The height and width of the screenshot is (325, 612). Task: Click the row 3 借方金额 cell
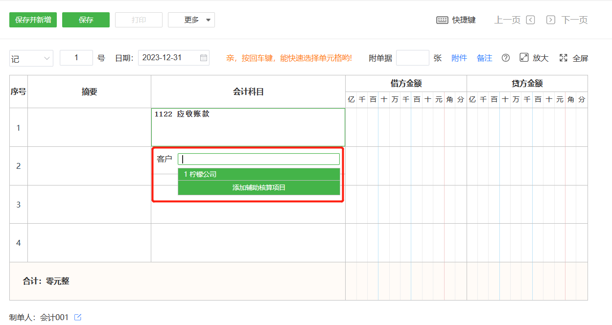[x=406, y=204]
